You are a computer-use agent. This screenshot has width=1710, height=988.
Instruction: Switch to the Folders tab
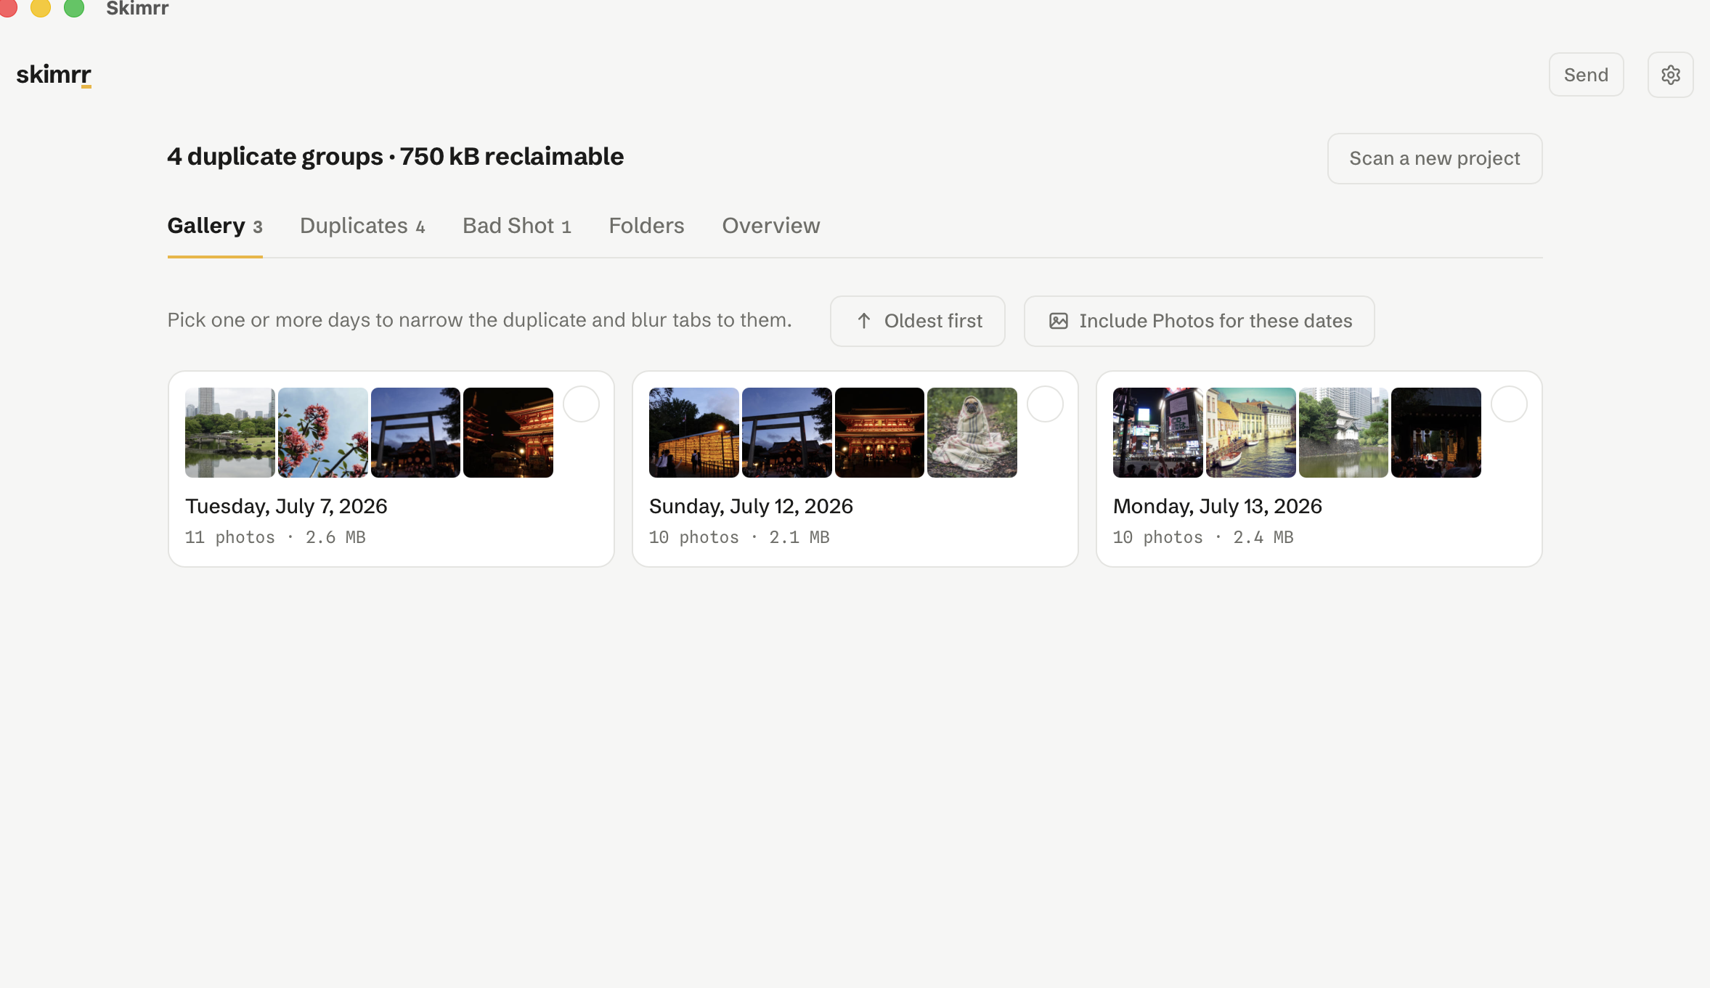(x=646, y=226)
